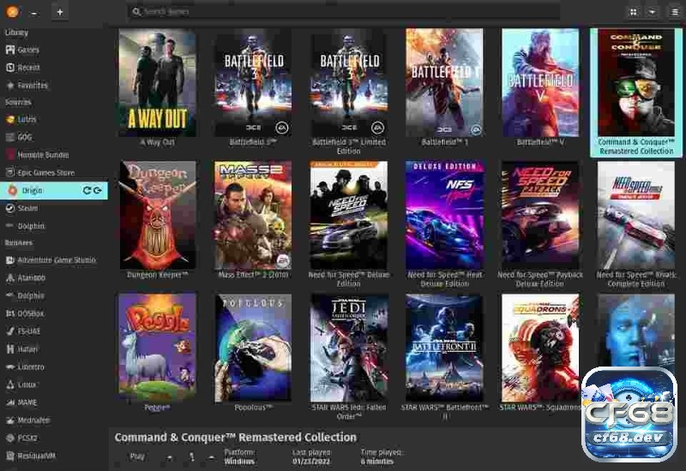Open the dropdown arrow beside the Lutris logo
The image size is (686, 471).
click(x=33, y=13)
